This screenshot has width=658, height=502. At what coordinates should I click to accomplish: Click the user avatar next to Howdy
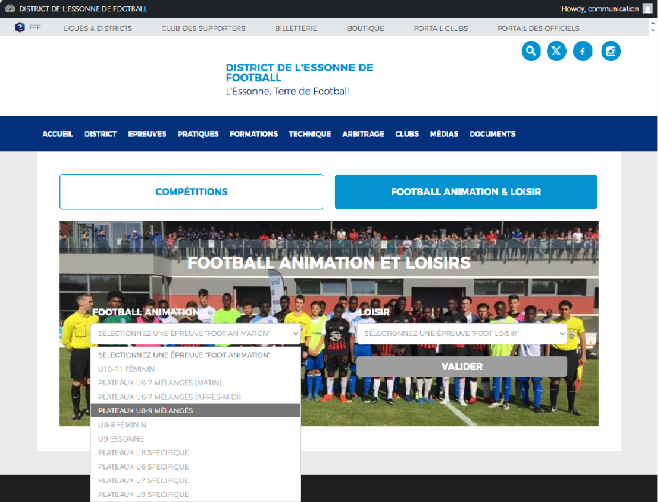coord(647,9)
